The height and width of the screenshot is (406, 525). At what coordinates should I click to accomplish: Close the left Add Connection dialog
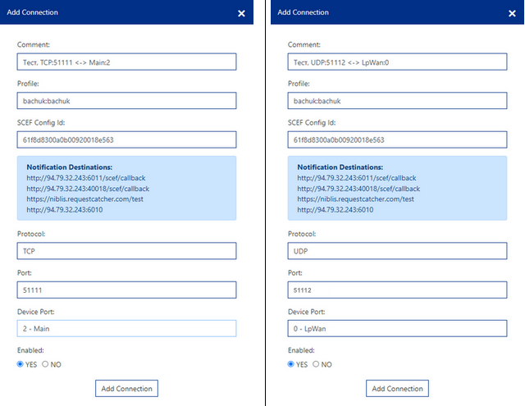[x=241, y=13]
